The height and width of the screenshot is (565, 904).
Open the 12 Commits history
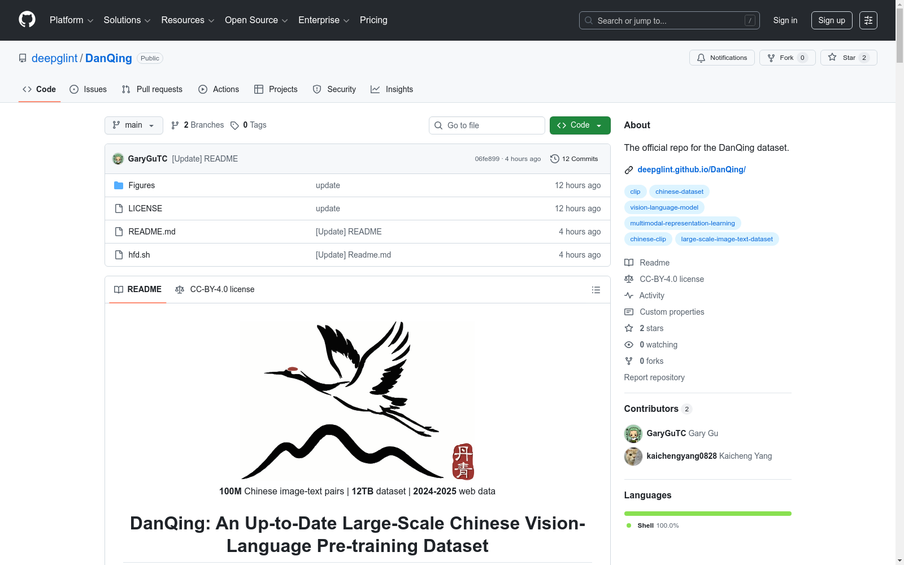coord(574,159)
